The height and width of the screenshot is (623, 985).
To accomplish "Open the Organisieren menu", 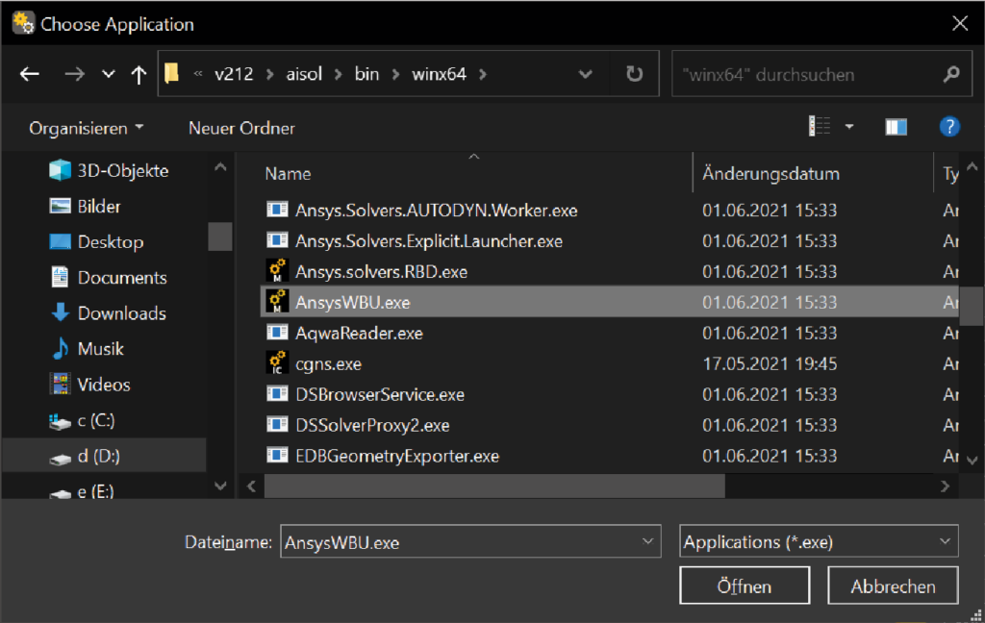I will tap(86, 128).
